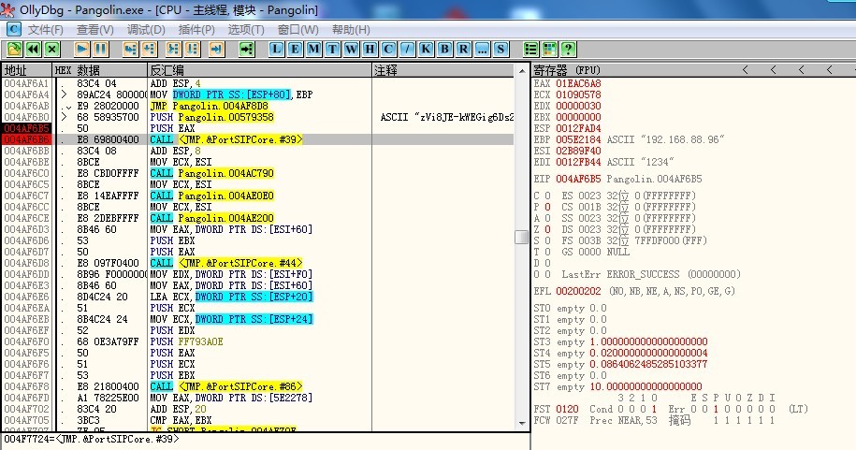Viewport: 856px width, 450px height.
Task: Open the Log window with L button
Action: [x=277, y=50]
